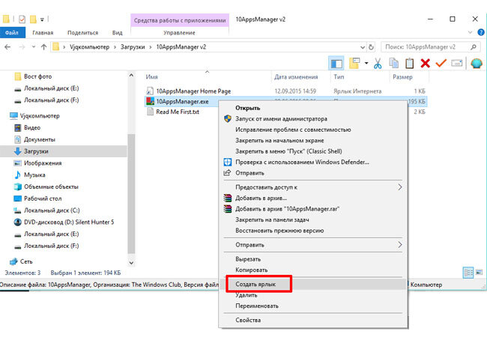Open the Вид ribbon tab
The image size is (487, 340).
tap(117, 33)
